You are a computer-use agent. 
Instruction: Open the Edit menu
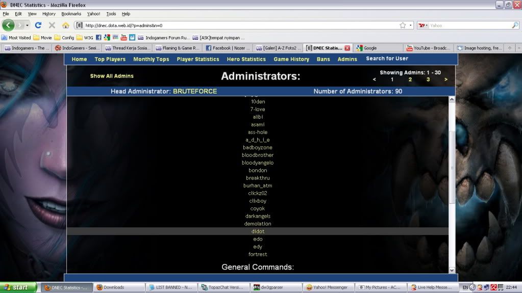click(x=18, y=14)
